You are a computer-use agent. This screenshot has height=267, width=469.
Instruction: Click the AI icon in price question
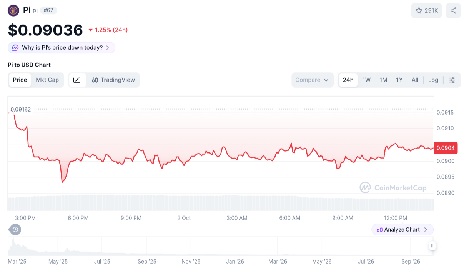[x=15, y=48]
